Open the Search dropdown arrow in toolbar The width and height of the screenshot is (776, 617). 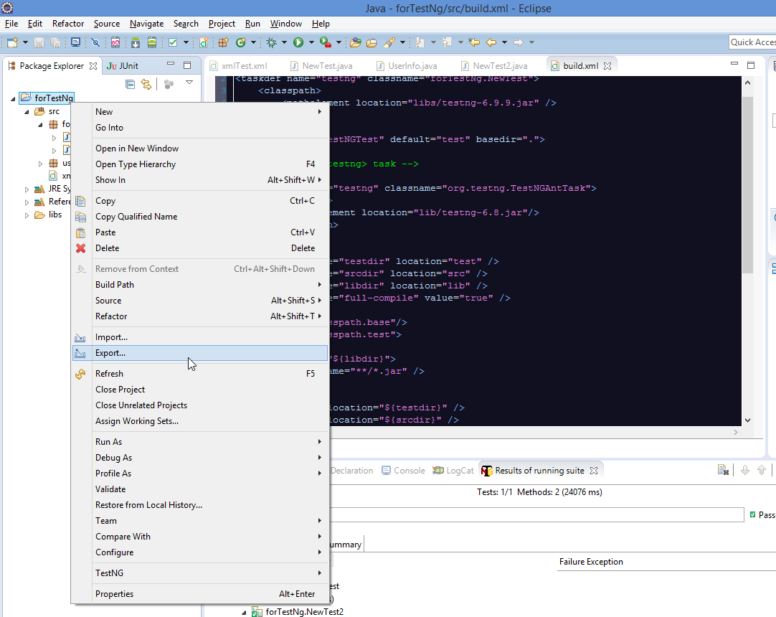pyautogui.click(x=402, y=42)
